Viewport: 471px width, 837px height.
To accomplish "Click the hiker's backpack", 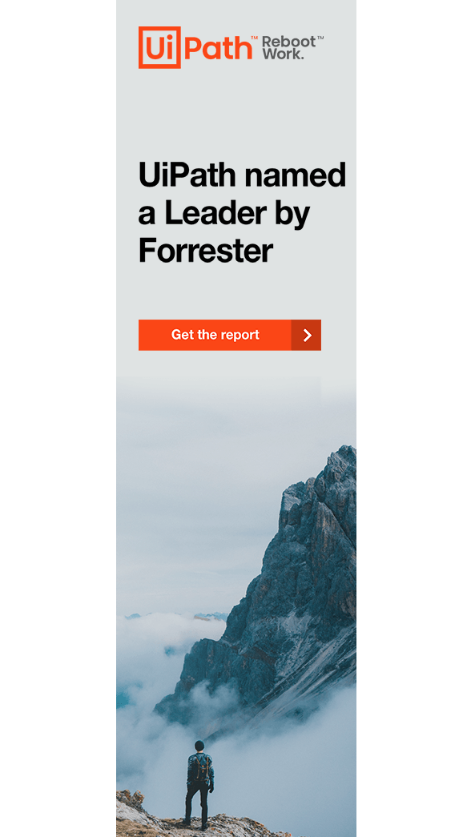I will (x=199, y=767).
